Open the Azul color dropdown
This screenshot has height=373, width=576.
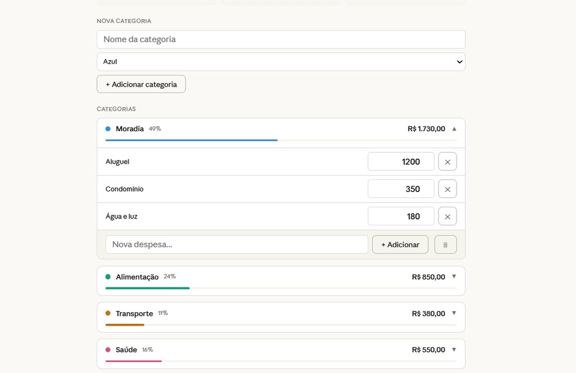[x=281, y=62]
